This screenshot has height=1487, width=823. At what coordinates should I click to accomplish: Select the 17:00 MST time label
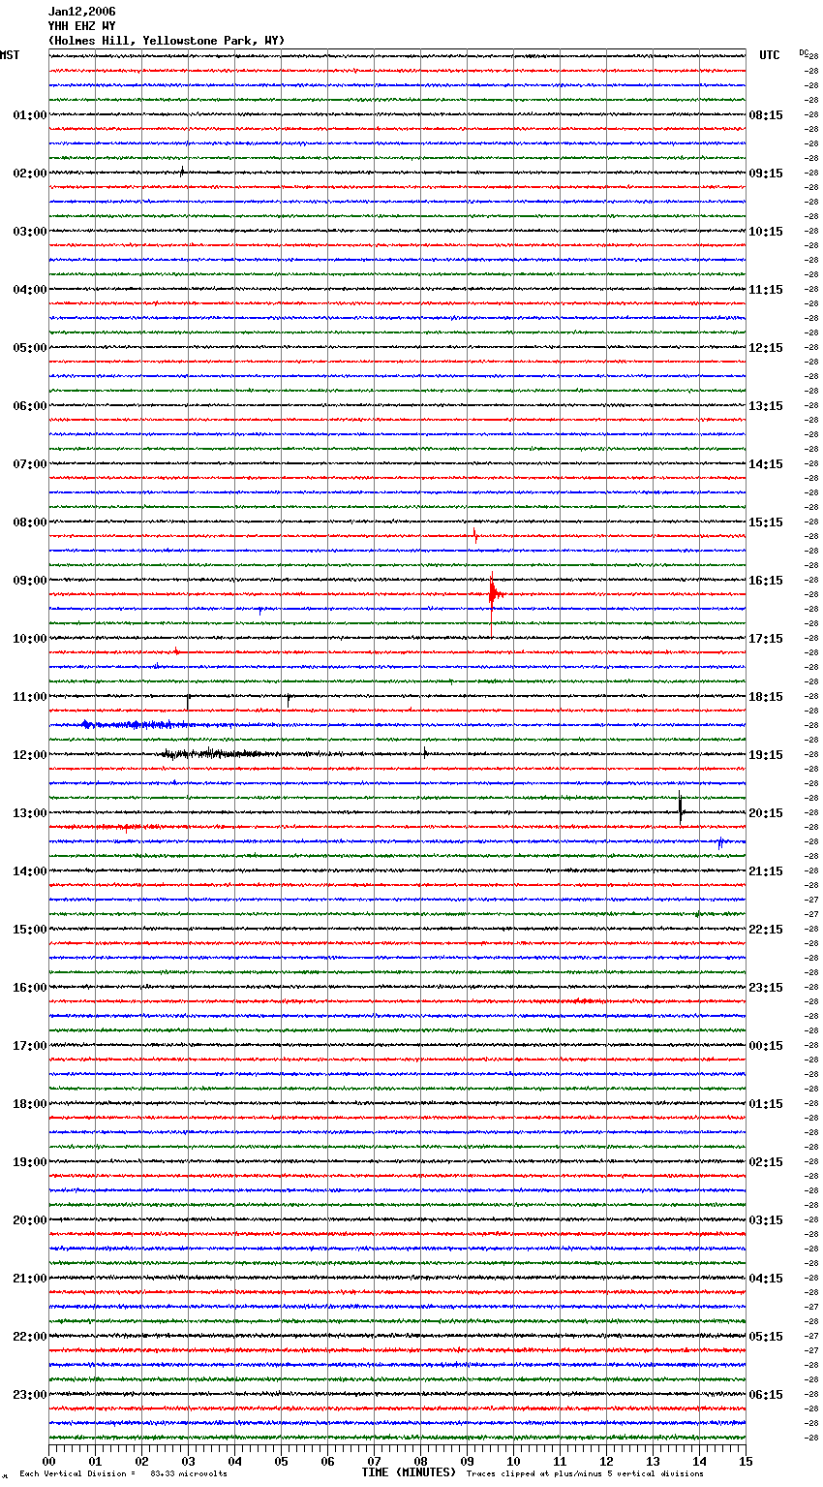point(29,1046)
